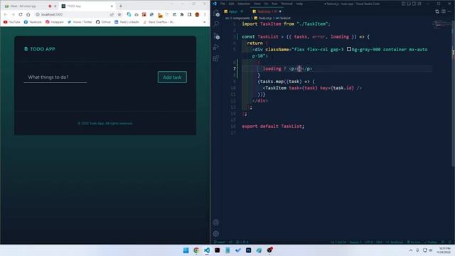Click the TaskList.js breadcrumb in editor

[264, 18]
